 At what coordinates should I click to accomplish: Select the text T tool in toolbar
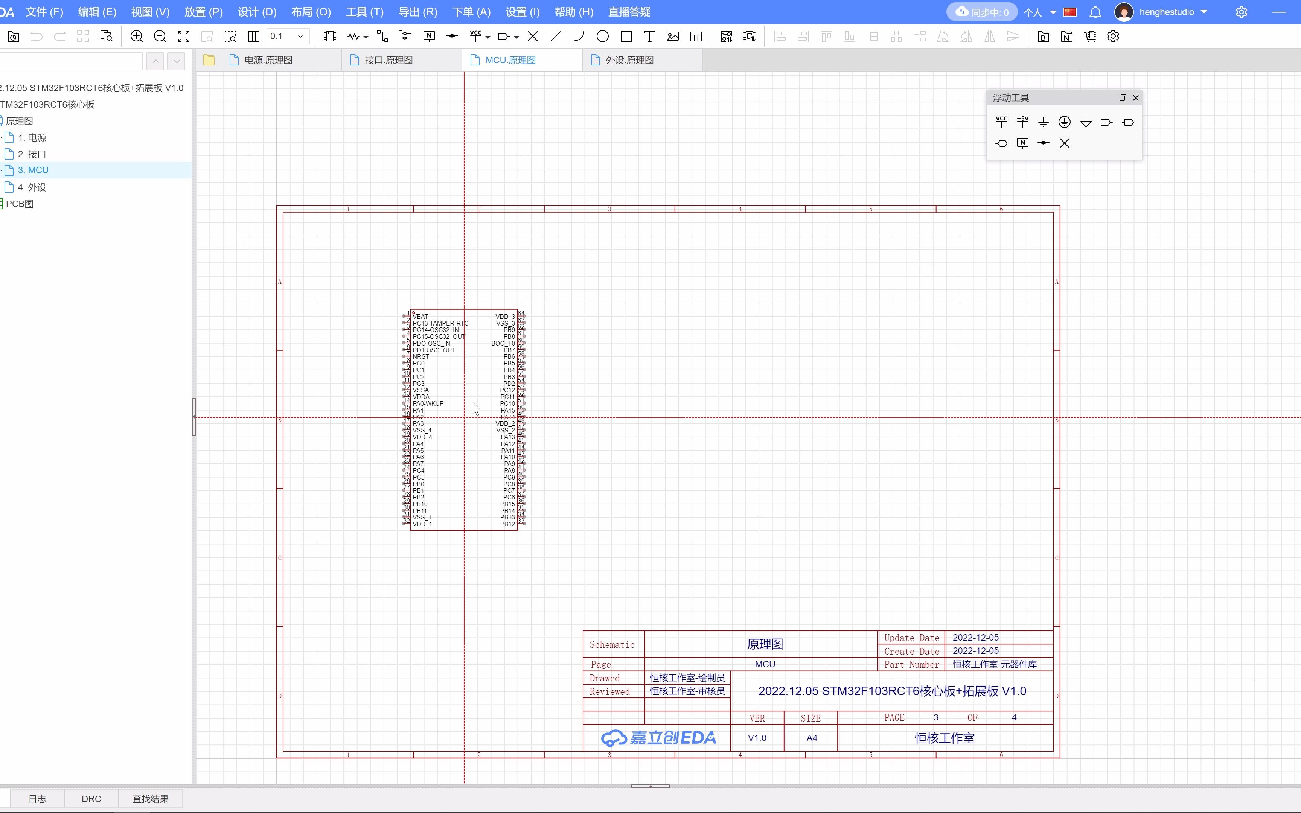point(649,37)
